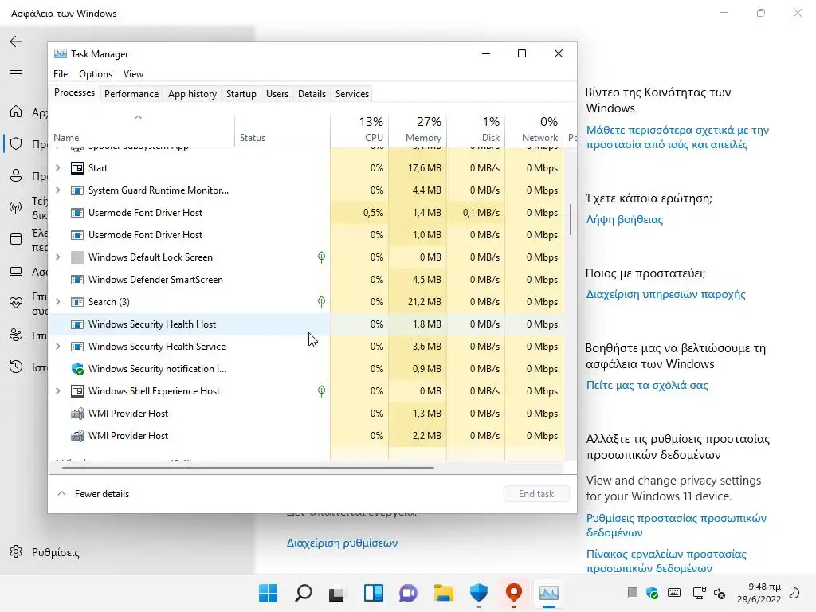Click Windows Security notification icon process icon
816x612 pixels.
pyautogui.click(x=77, y=369)
